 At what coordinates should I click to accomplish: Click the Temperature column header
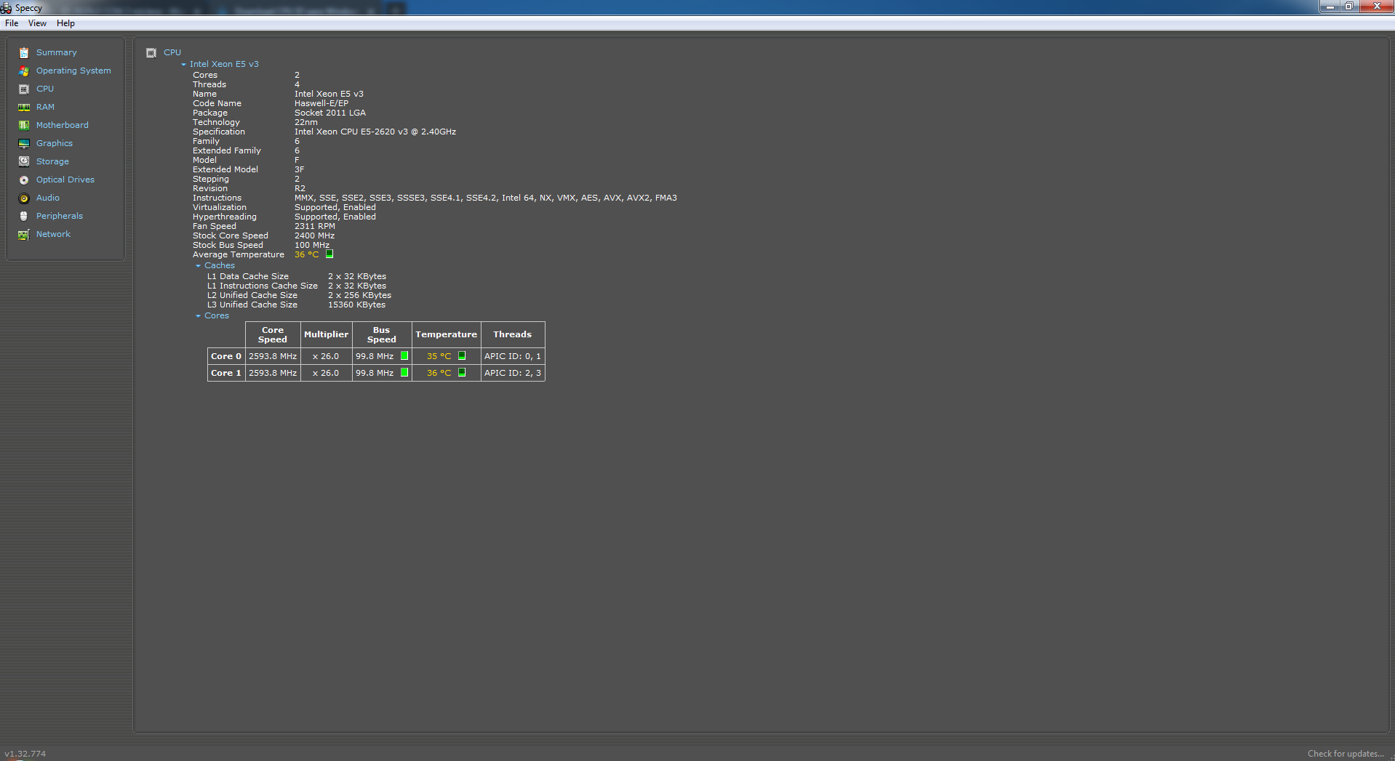click(x=446, y=334)
